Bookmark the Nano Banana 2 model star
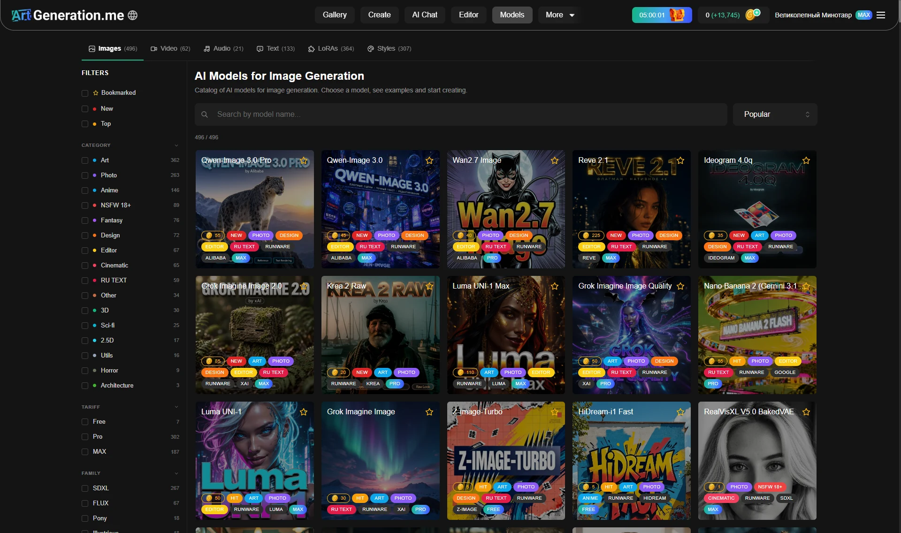This screenshot has width=901, height=533. pyautogui.click(x=806, y=286)
